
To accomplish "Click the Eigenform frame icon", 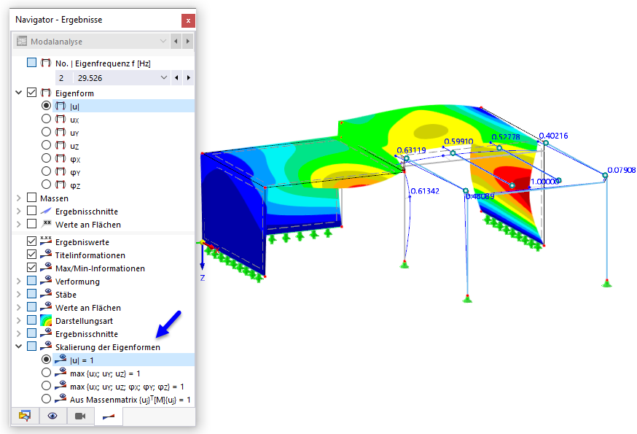I will 46,93.
